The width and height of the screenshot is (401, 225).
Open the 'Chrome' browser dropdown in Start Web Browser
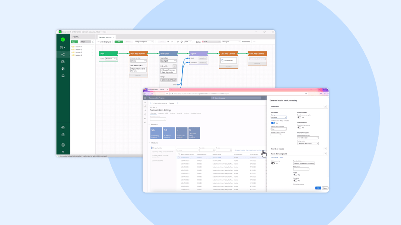pyautogui.click(x=139, y=61)
